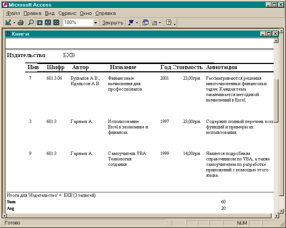Click the price 14,00грн.
Image resolution: width=286 pixels, height=228 pixels.
click(x=192, y=153)
